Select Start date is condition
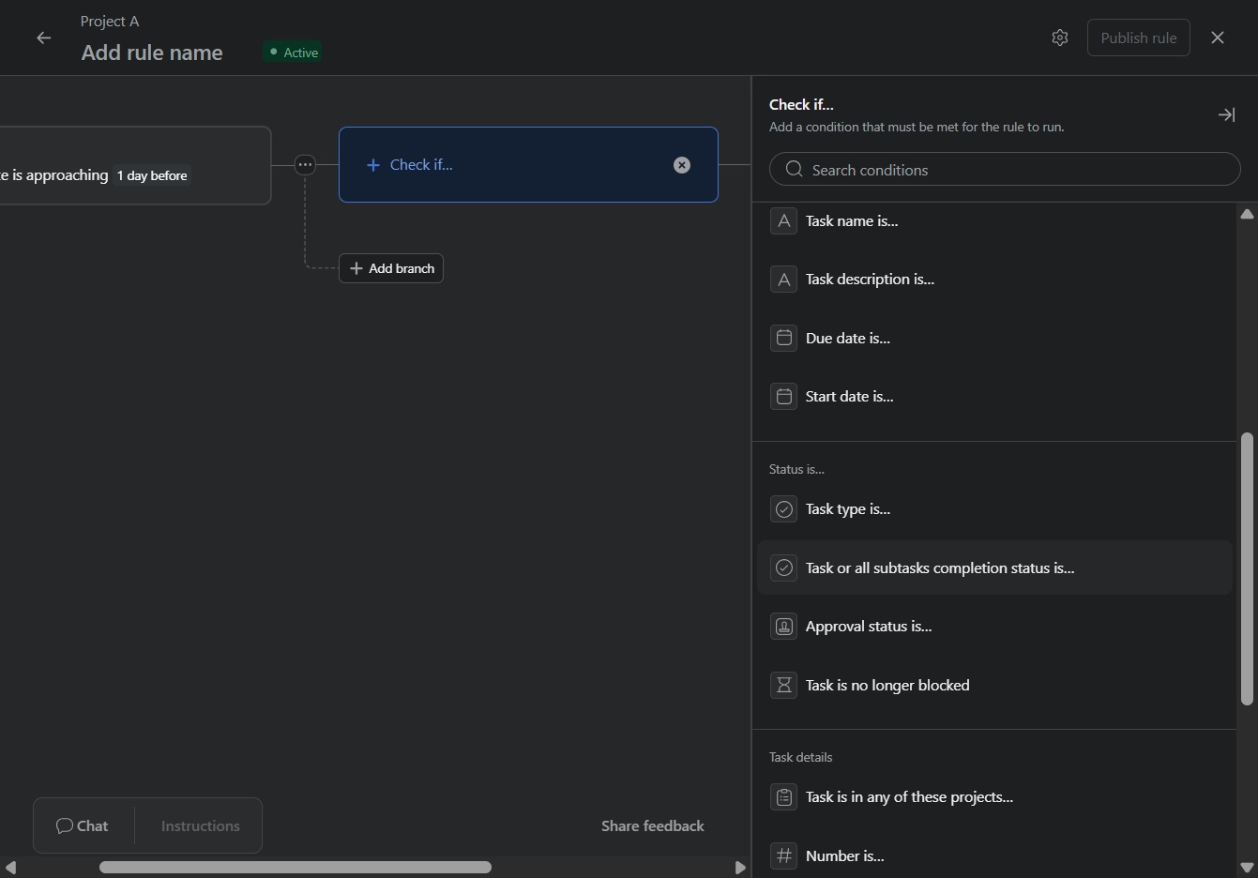This screenshot has height=878, width=1258. coord(994,396)
